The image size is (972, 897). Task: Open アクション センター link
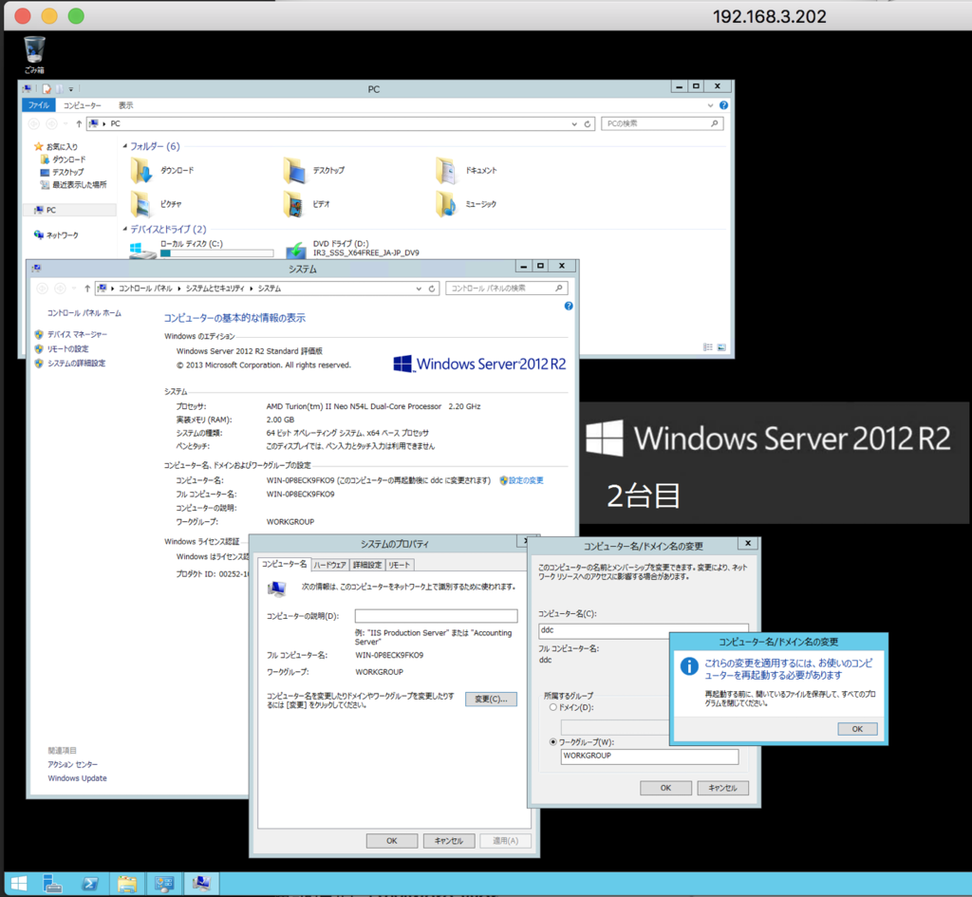(x=72, y=764)
